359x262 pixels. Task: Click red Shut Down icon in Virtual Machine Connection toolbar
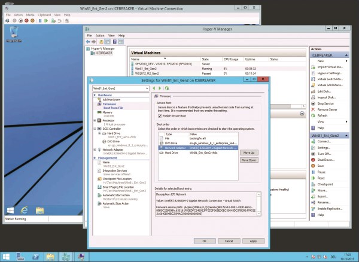(26, 21)
